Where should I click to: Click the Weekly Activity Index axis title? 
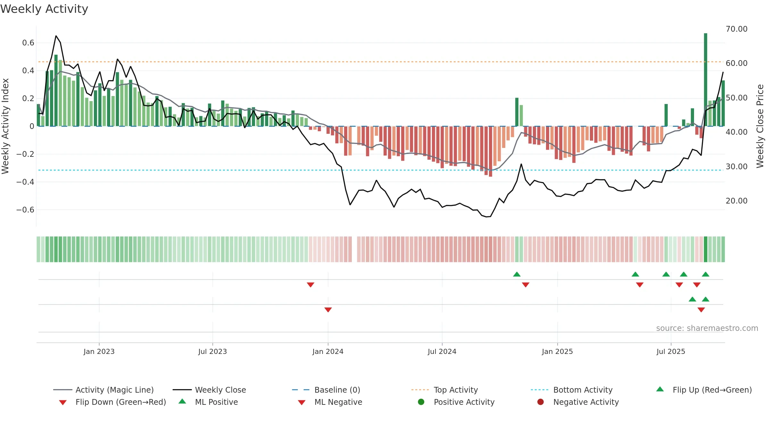5,126
